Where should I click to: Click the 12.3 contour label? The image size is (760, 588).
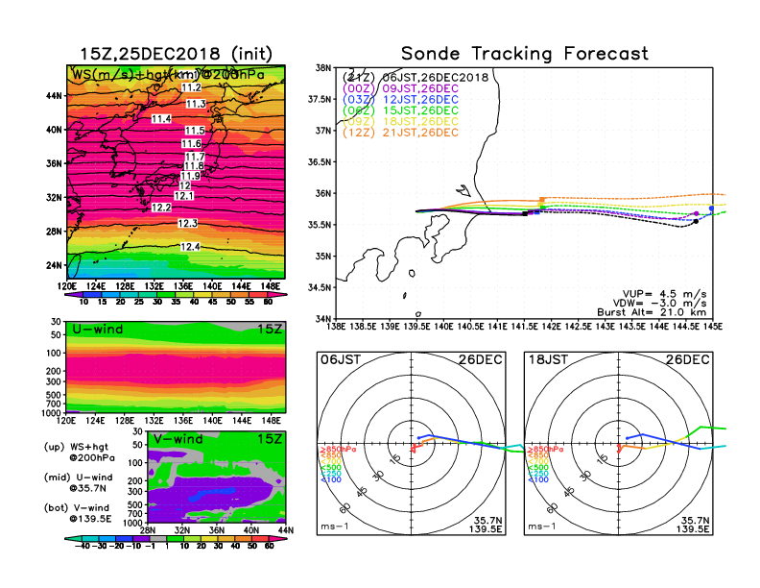(x=187, y=223)
